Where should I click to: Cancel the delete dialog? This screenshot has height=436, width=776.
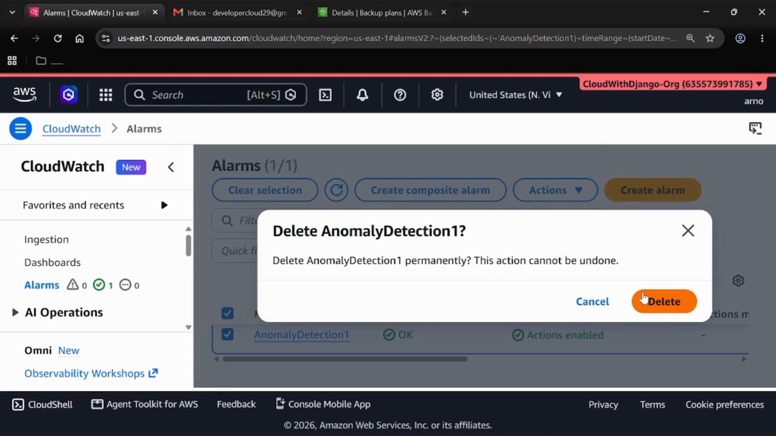click(592, 301)
